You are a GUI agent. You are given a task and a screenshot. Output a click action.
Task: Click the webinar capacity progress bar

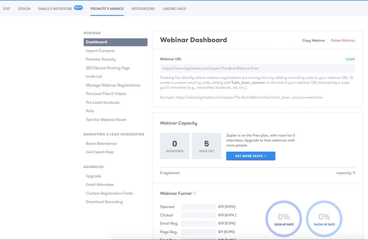click(x=257, y=168)
